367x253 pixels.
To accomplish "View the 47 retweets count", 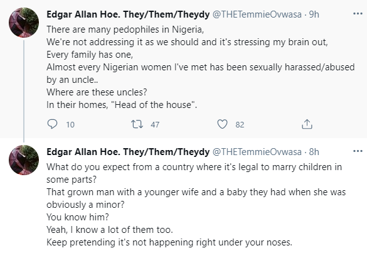I will pos(155,125).
